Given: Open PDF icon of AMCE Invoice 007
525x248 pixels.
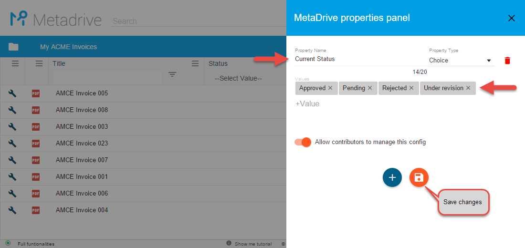Looking at the screenshot, I should [35, 160].
